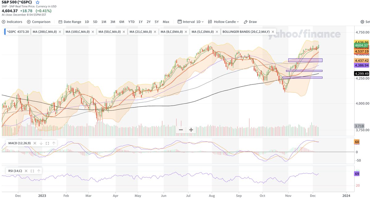The image size is (370, 199).
Task: Open the Date Range calendar picker
Action: pyautogui.click(x=70, y=22)
